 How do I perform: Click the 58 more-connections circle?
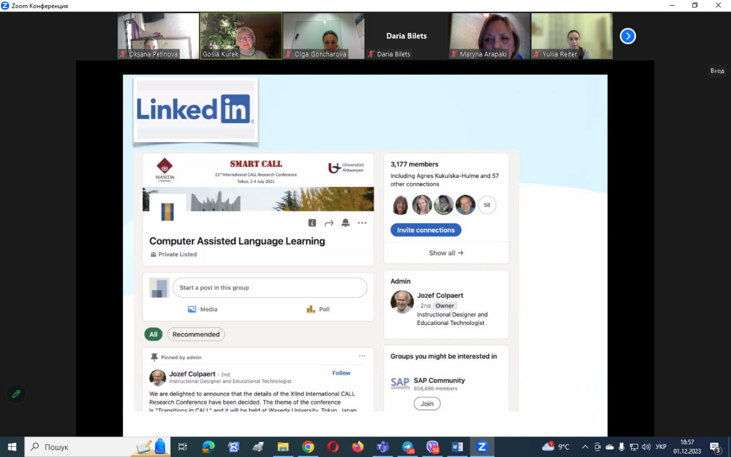pos(487,205)
